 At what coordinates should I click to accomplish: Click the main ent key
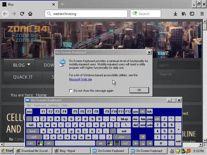124,131
